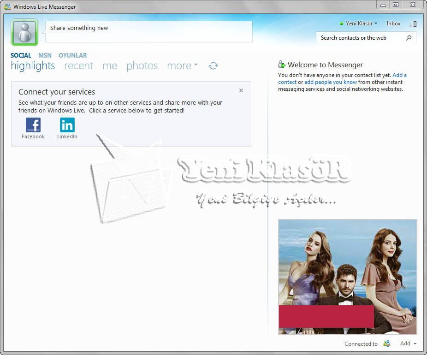Switch to the OYUNLAR tab

pos(72,55)
